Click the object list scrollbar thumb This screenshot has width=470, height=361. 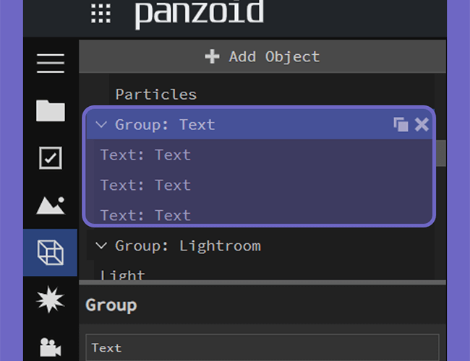click(x=441, y=153)
